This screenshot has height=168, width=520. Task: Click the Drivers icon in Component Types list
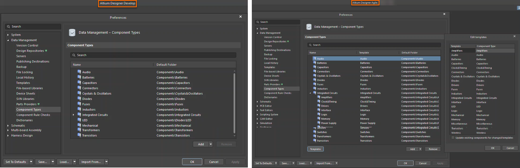tap(319, 106)
